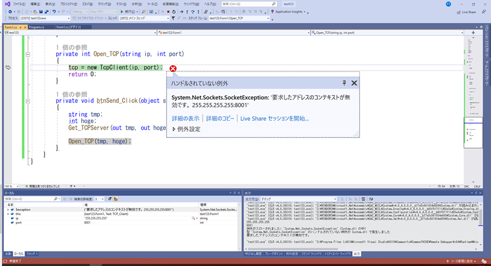Toggle the pin on the Form1.cs tab
The image size is (491, 266).
pyautogui.click(x=21, y=27)
